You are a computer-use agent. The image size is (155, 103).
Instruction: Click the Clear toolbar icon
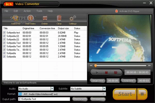[x=59, y=18]
